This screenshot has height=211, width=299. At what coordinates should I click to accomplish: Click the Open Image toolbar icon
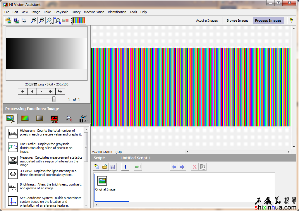(x=8, y=20)
